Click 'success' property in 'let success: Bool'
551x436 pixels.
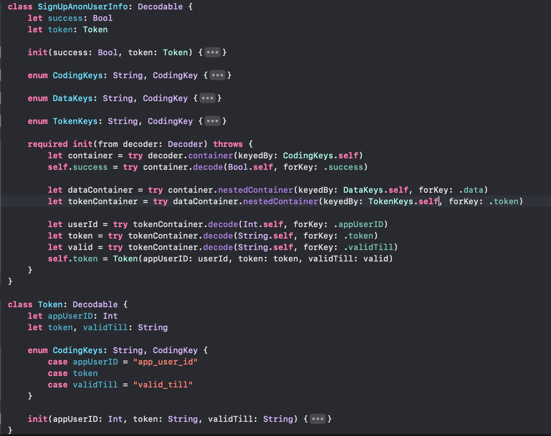[65, 18]
